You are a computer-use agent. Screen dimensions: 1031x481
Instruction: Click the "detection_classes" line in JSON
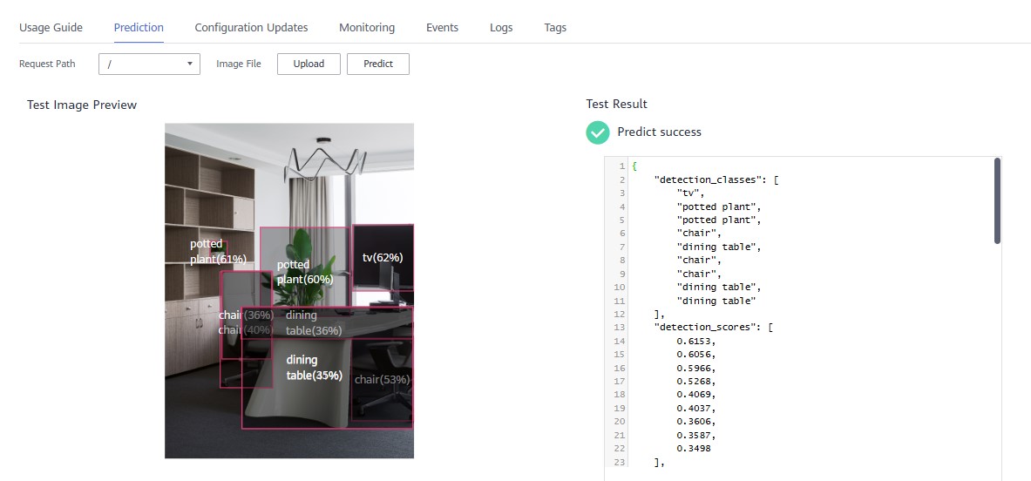pyautogui.click(x=715, y=180)
